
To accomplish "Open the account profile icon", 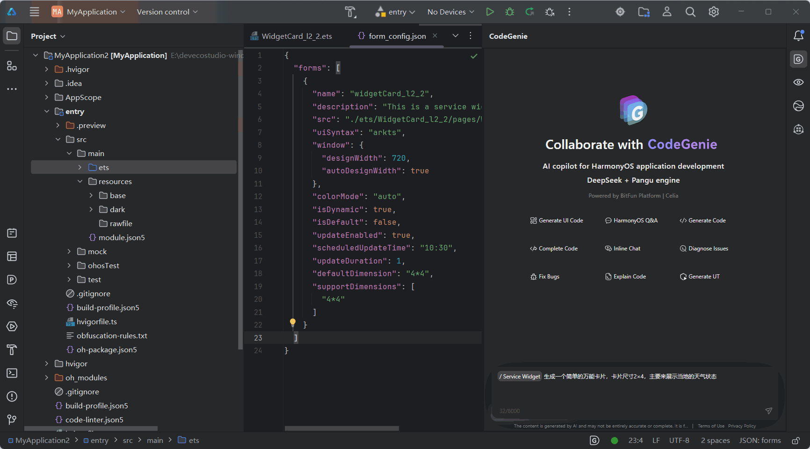I will tap(667, 12).
